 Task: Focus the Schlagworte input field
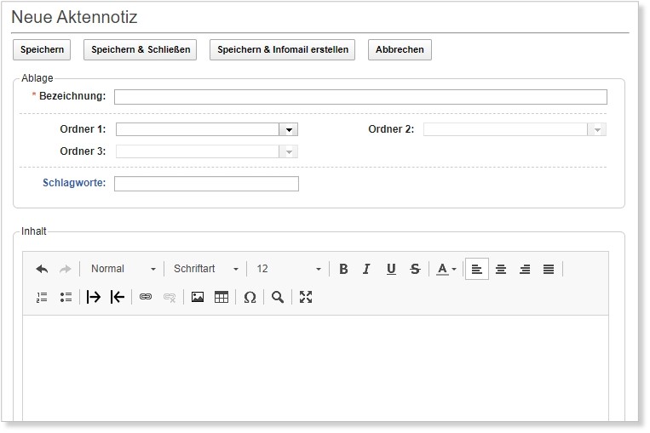(206, 184)
